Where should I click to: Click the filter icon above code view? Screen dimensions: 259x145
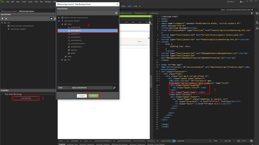252,13
